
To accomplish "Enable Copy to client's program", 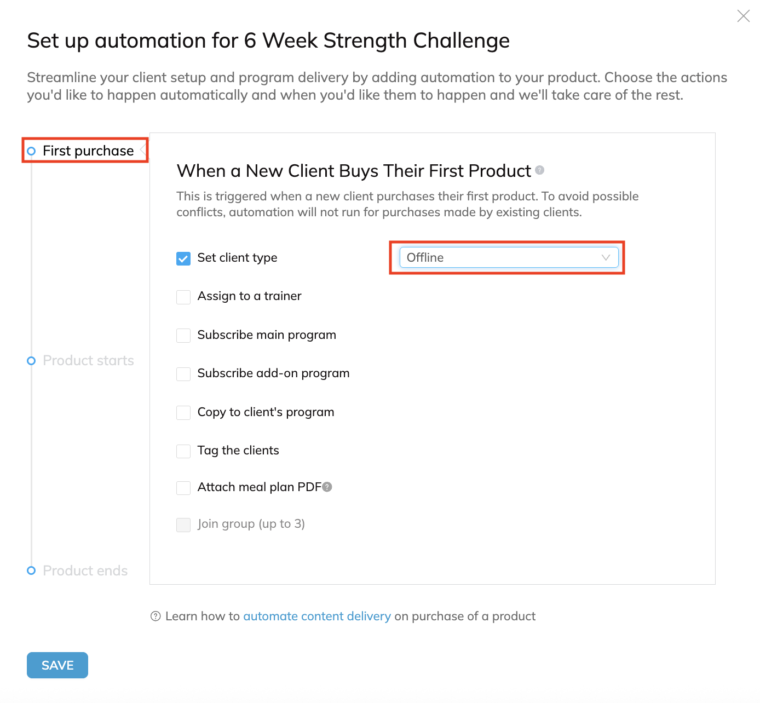I will (x=183, y=413).
